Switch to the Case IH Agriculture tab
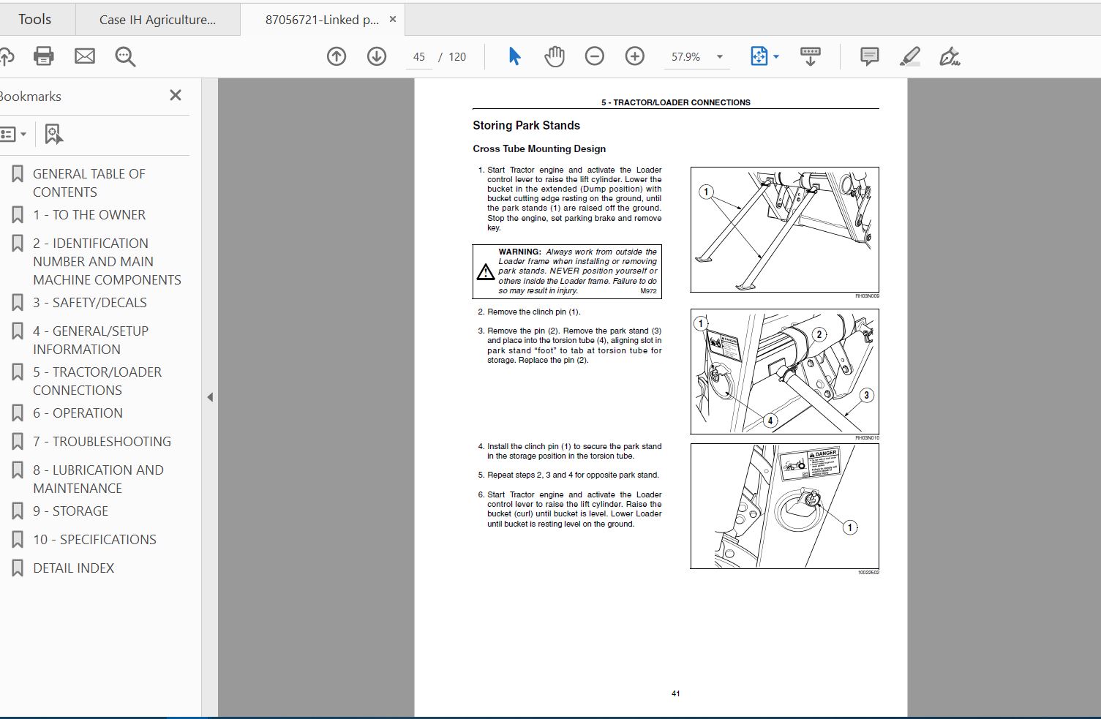Viewport: 1101px width, 719px height. [158, 19]
